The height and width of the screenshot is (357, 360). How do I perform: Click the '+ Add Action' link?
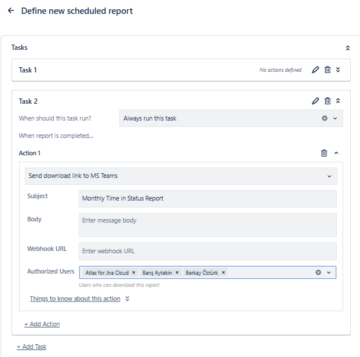point(42,324)
